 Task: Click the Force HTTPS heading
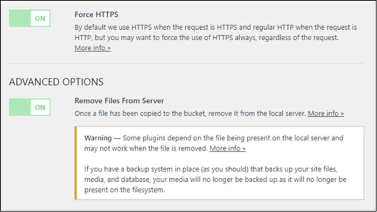(97, 14)
